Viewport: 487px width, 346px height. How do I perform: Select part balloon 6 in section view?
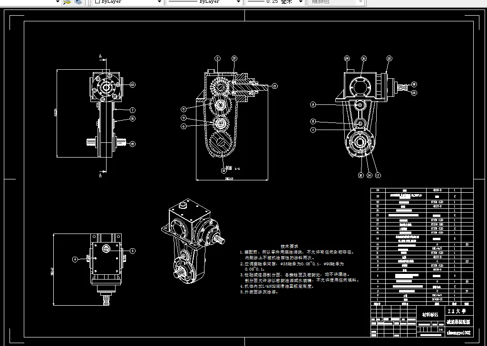(184, 126)
